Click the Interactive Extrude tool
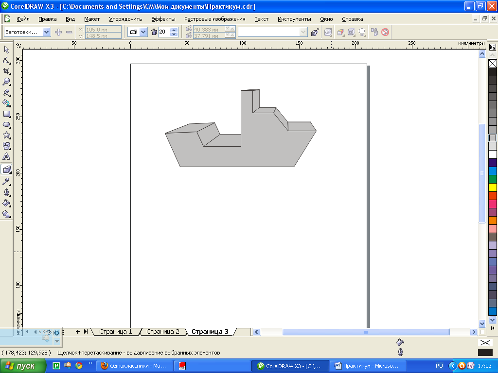 [x=6, y=169]
